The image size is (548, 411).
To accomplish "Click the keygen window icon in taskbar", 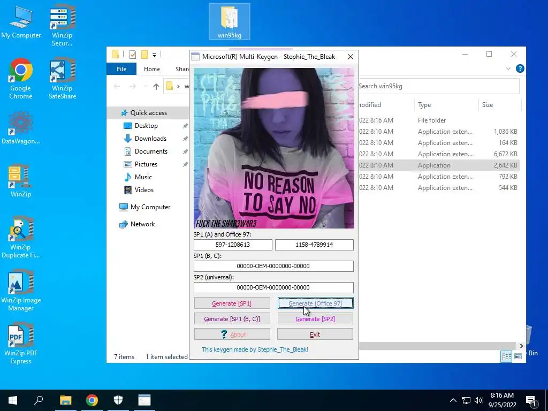I will click(144, 400).
